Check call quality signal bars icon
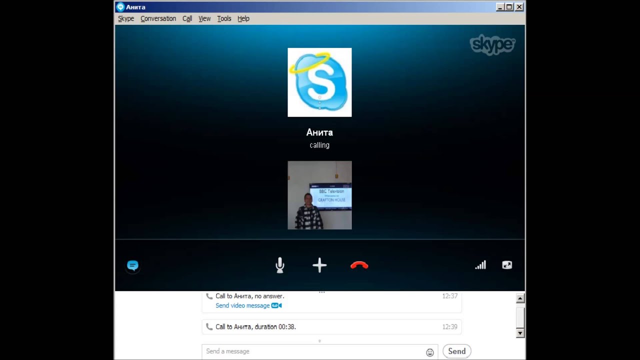 tap(480, 265)
